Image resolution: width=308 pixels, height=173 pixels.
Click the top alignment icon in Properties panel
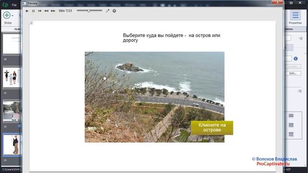(x=291, y=115)
